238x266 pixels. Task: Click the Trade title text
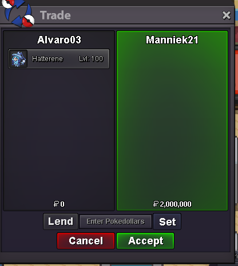55,15
